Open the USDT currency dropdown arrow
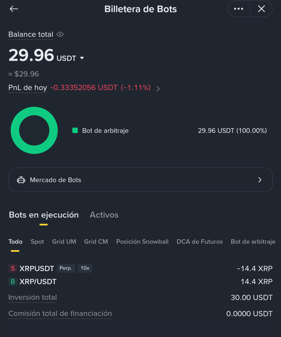281x337 pixels. 82,58
